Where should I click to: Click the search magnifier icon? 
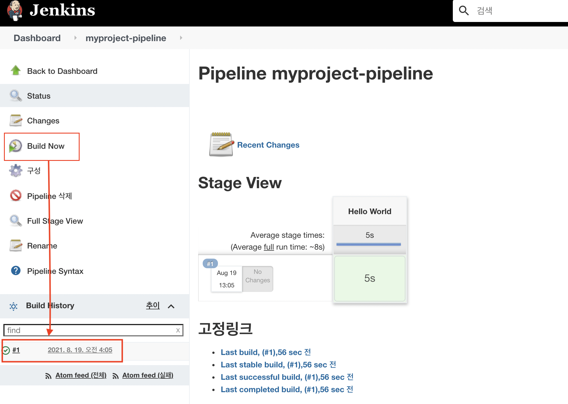[464, 11]
